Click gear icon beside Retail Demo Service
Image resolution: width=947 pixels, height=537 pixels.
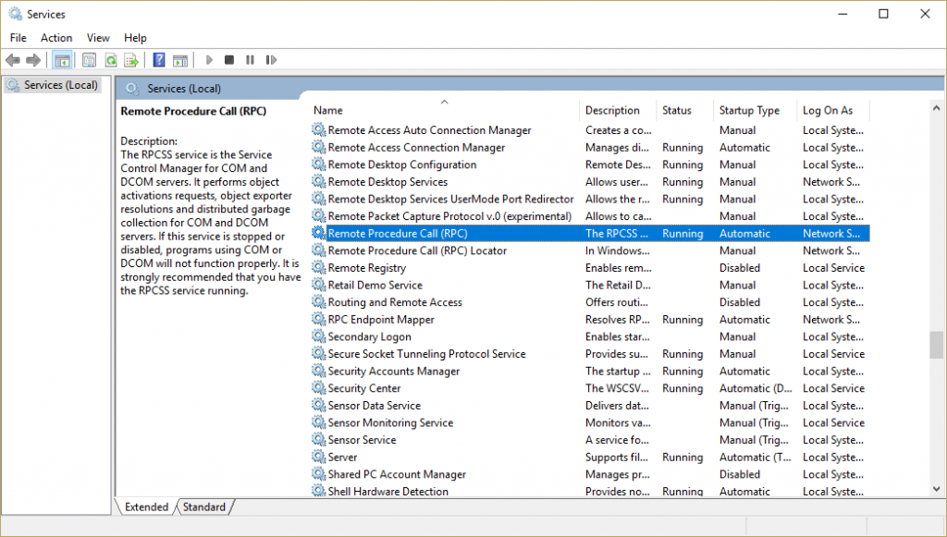click(318, 285)
